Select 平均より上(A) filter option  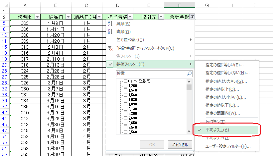coord(227,130)
